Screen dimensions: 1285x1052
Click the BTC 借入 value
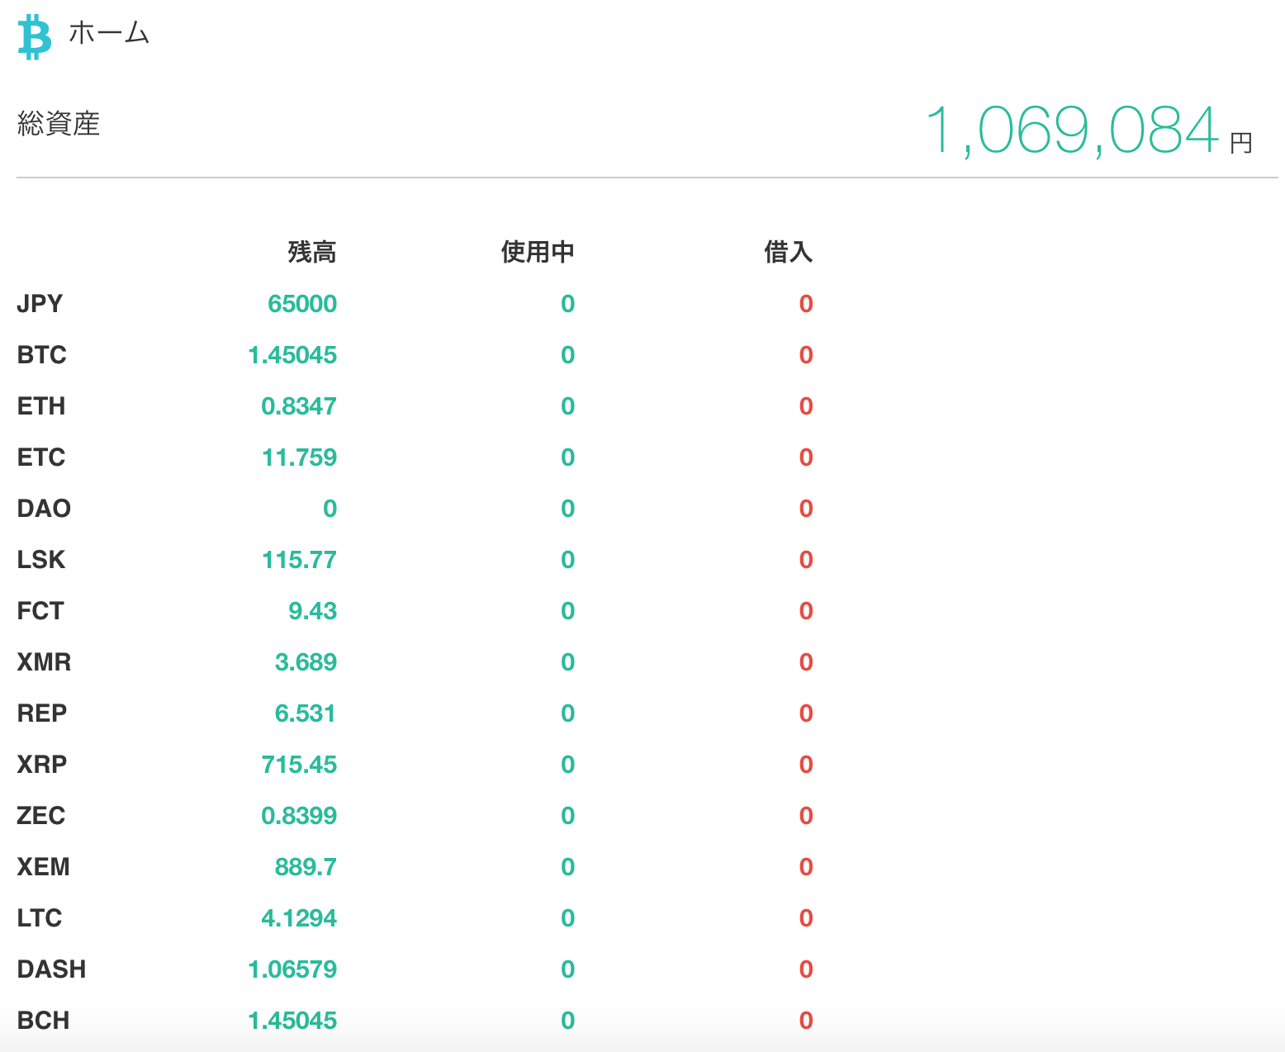click(x=806, y=354)
